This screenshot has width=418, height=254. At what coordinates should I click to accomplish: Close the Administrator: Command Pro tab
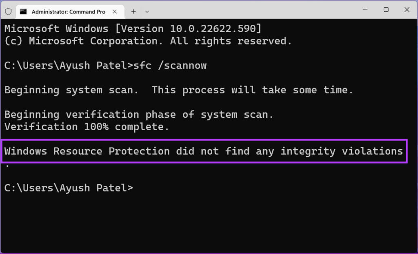tap(115, 11)
